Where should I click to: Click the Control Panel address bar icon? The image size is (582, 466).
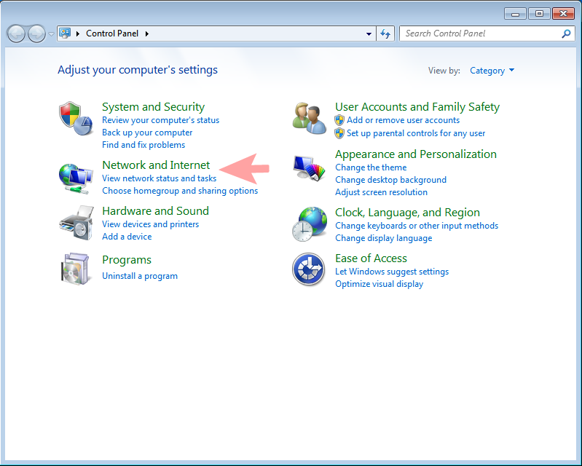65,33
